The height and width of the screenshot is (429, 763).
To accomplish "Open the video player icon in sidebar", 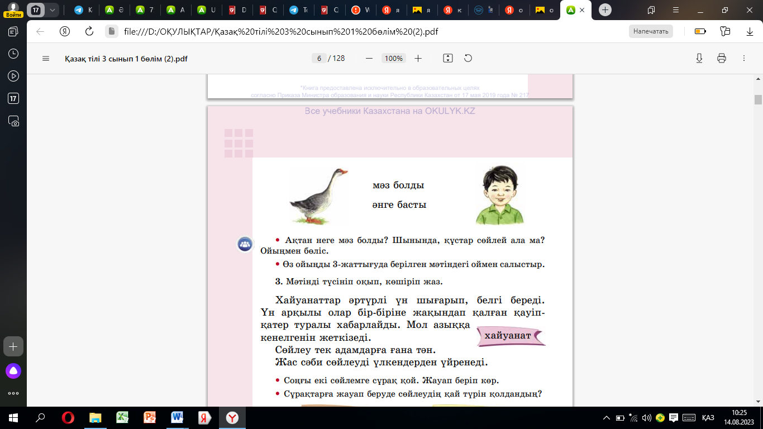I will point(13,76).
